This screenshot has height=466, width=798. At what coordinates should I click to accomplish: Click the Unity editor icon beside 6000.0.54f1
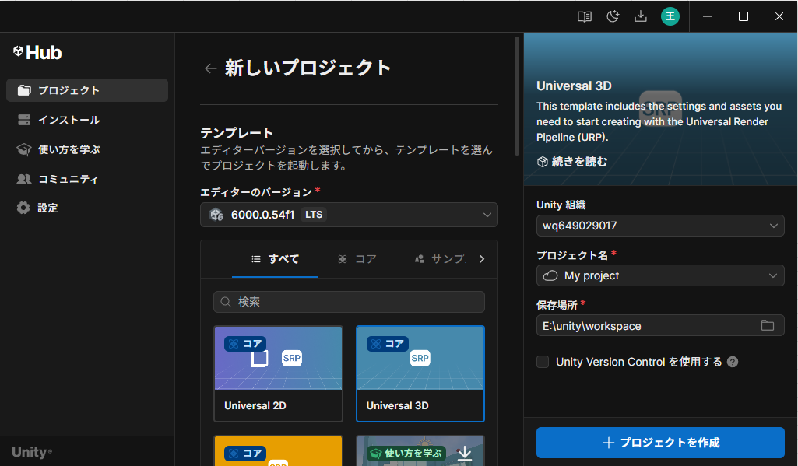coord(216,215)
